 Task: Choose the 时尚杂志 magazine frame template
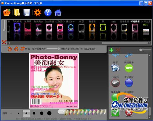[x=135, y=28]
